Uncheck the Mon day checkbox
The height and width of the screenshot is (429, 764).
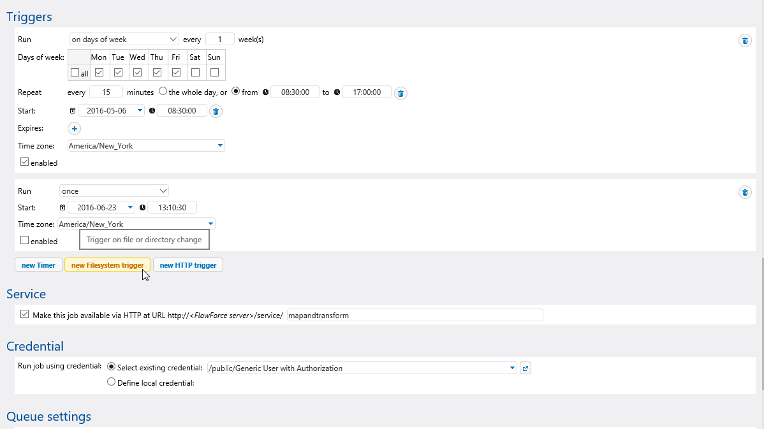click(x=99, y=73)
